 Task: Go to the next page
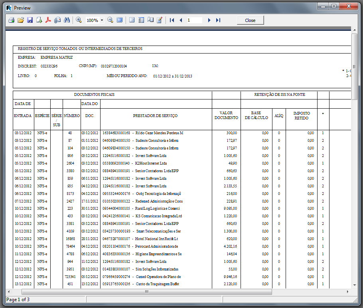click(x=209, y=20)
